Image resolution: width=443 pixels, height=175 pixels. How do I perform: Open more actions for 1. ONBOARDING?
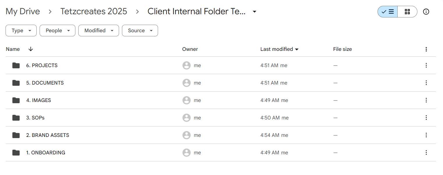coord(426,153)
